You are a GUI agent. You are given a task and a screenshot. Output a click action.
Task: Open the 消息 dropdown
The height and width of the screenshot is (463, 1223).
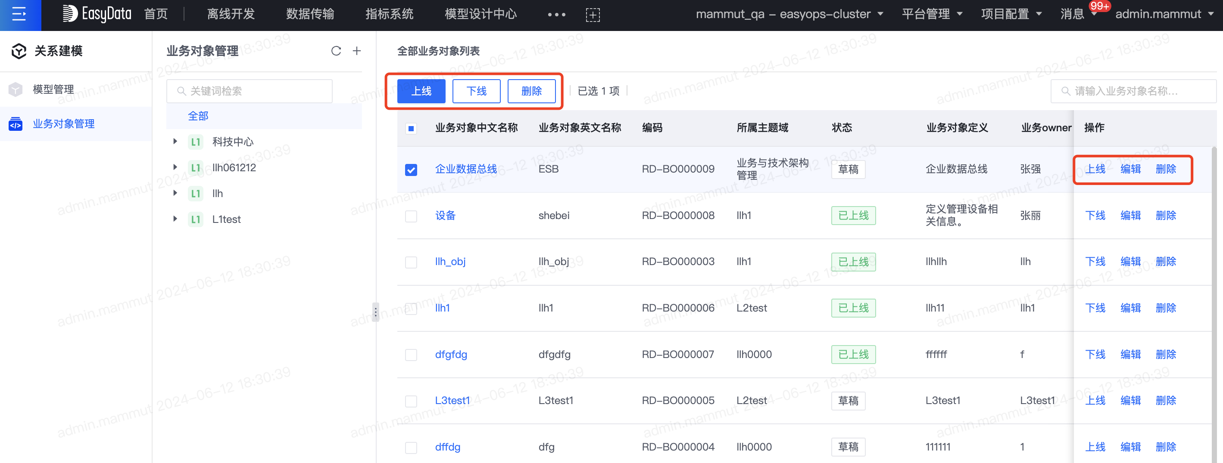click(x=1078, y=14)
